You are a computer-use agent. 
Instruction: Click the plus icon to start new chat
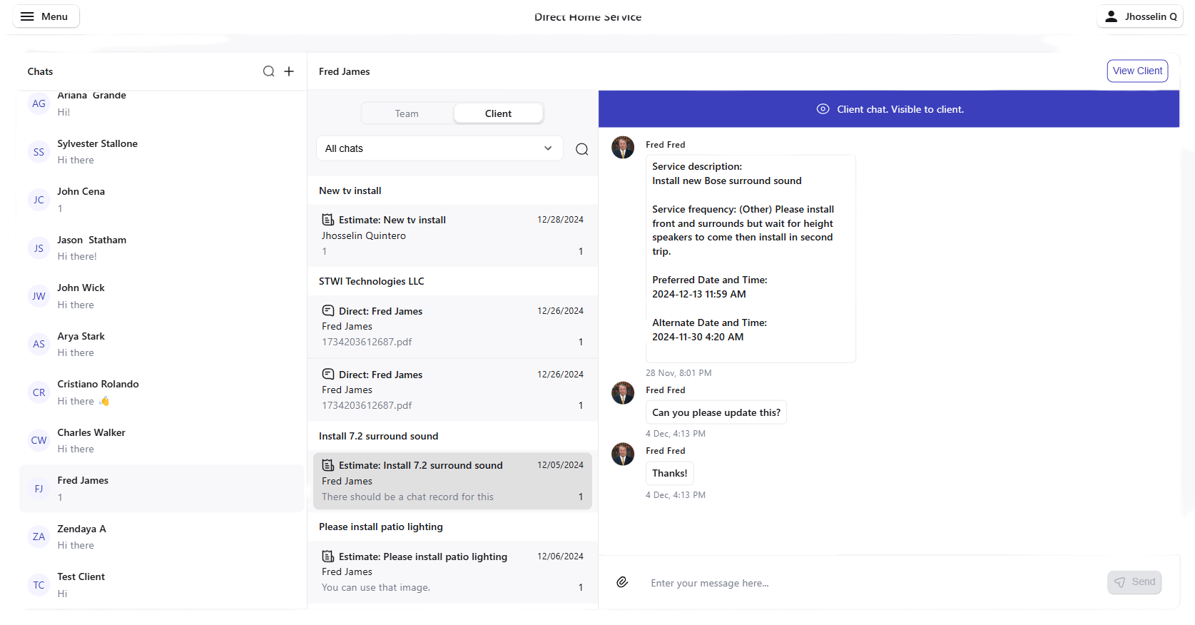tap(289, 71)
